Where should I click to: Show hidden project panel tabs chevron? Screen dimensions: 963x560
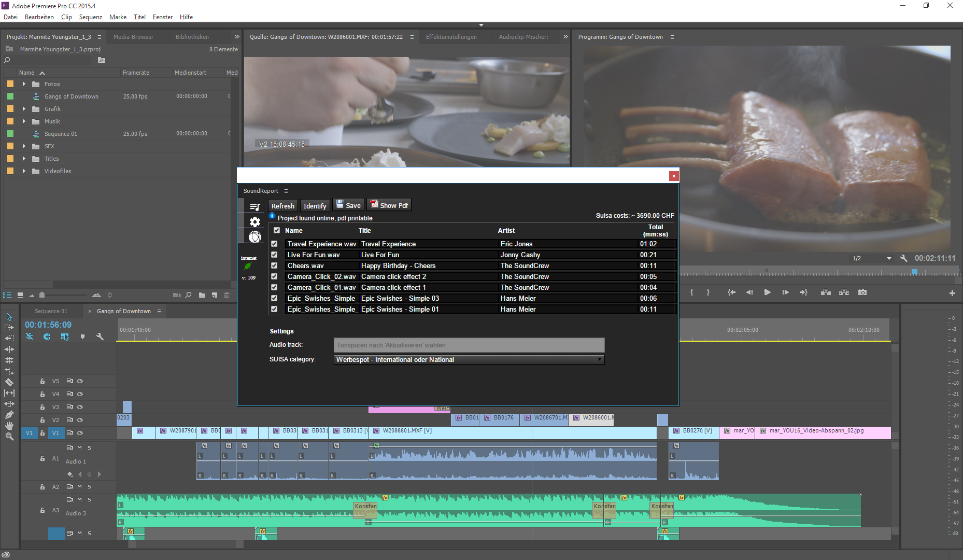click(x=236, y=37)
